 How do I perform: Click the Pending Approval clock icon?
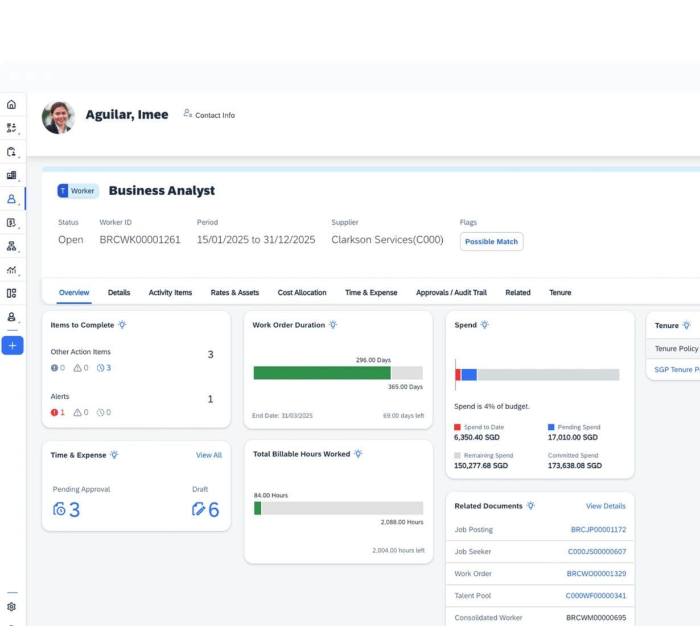(x=59, y=509)
